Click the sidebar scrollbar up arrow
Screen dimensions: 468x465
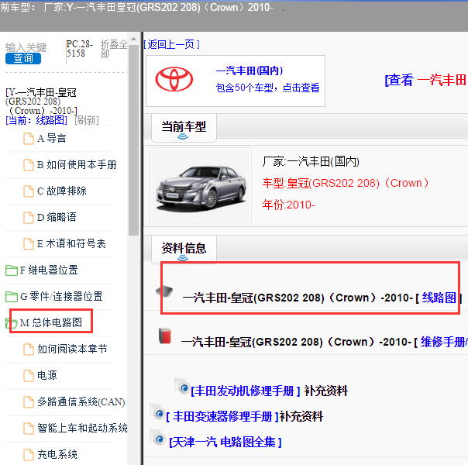[133, 39]
